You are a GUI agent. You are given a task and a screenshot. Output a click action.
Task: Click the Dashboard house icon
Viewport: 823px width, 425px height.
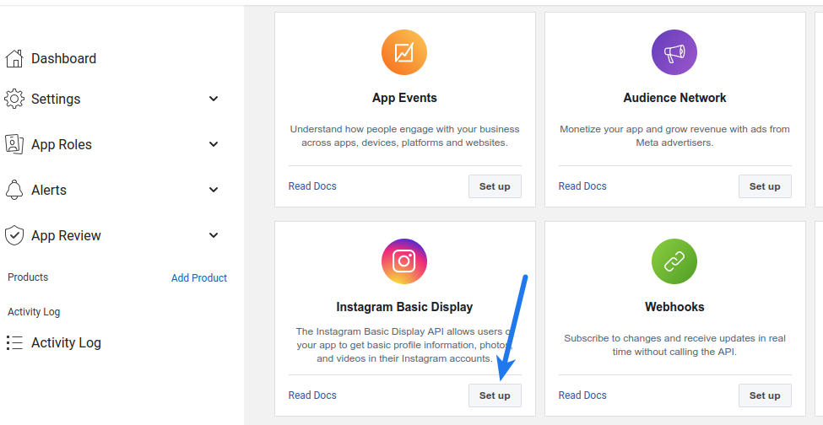(x=14, y=59)
